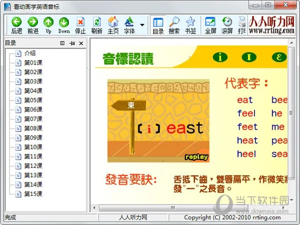Click the green i phonetic symbol button
Screen dimensions: 300x225
click(x=219, y=56)
